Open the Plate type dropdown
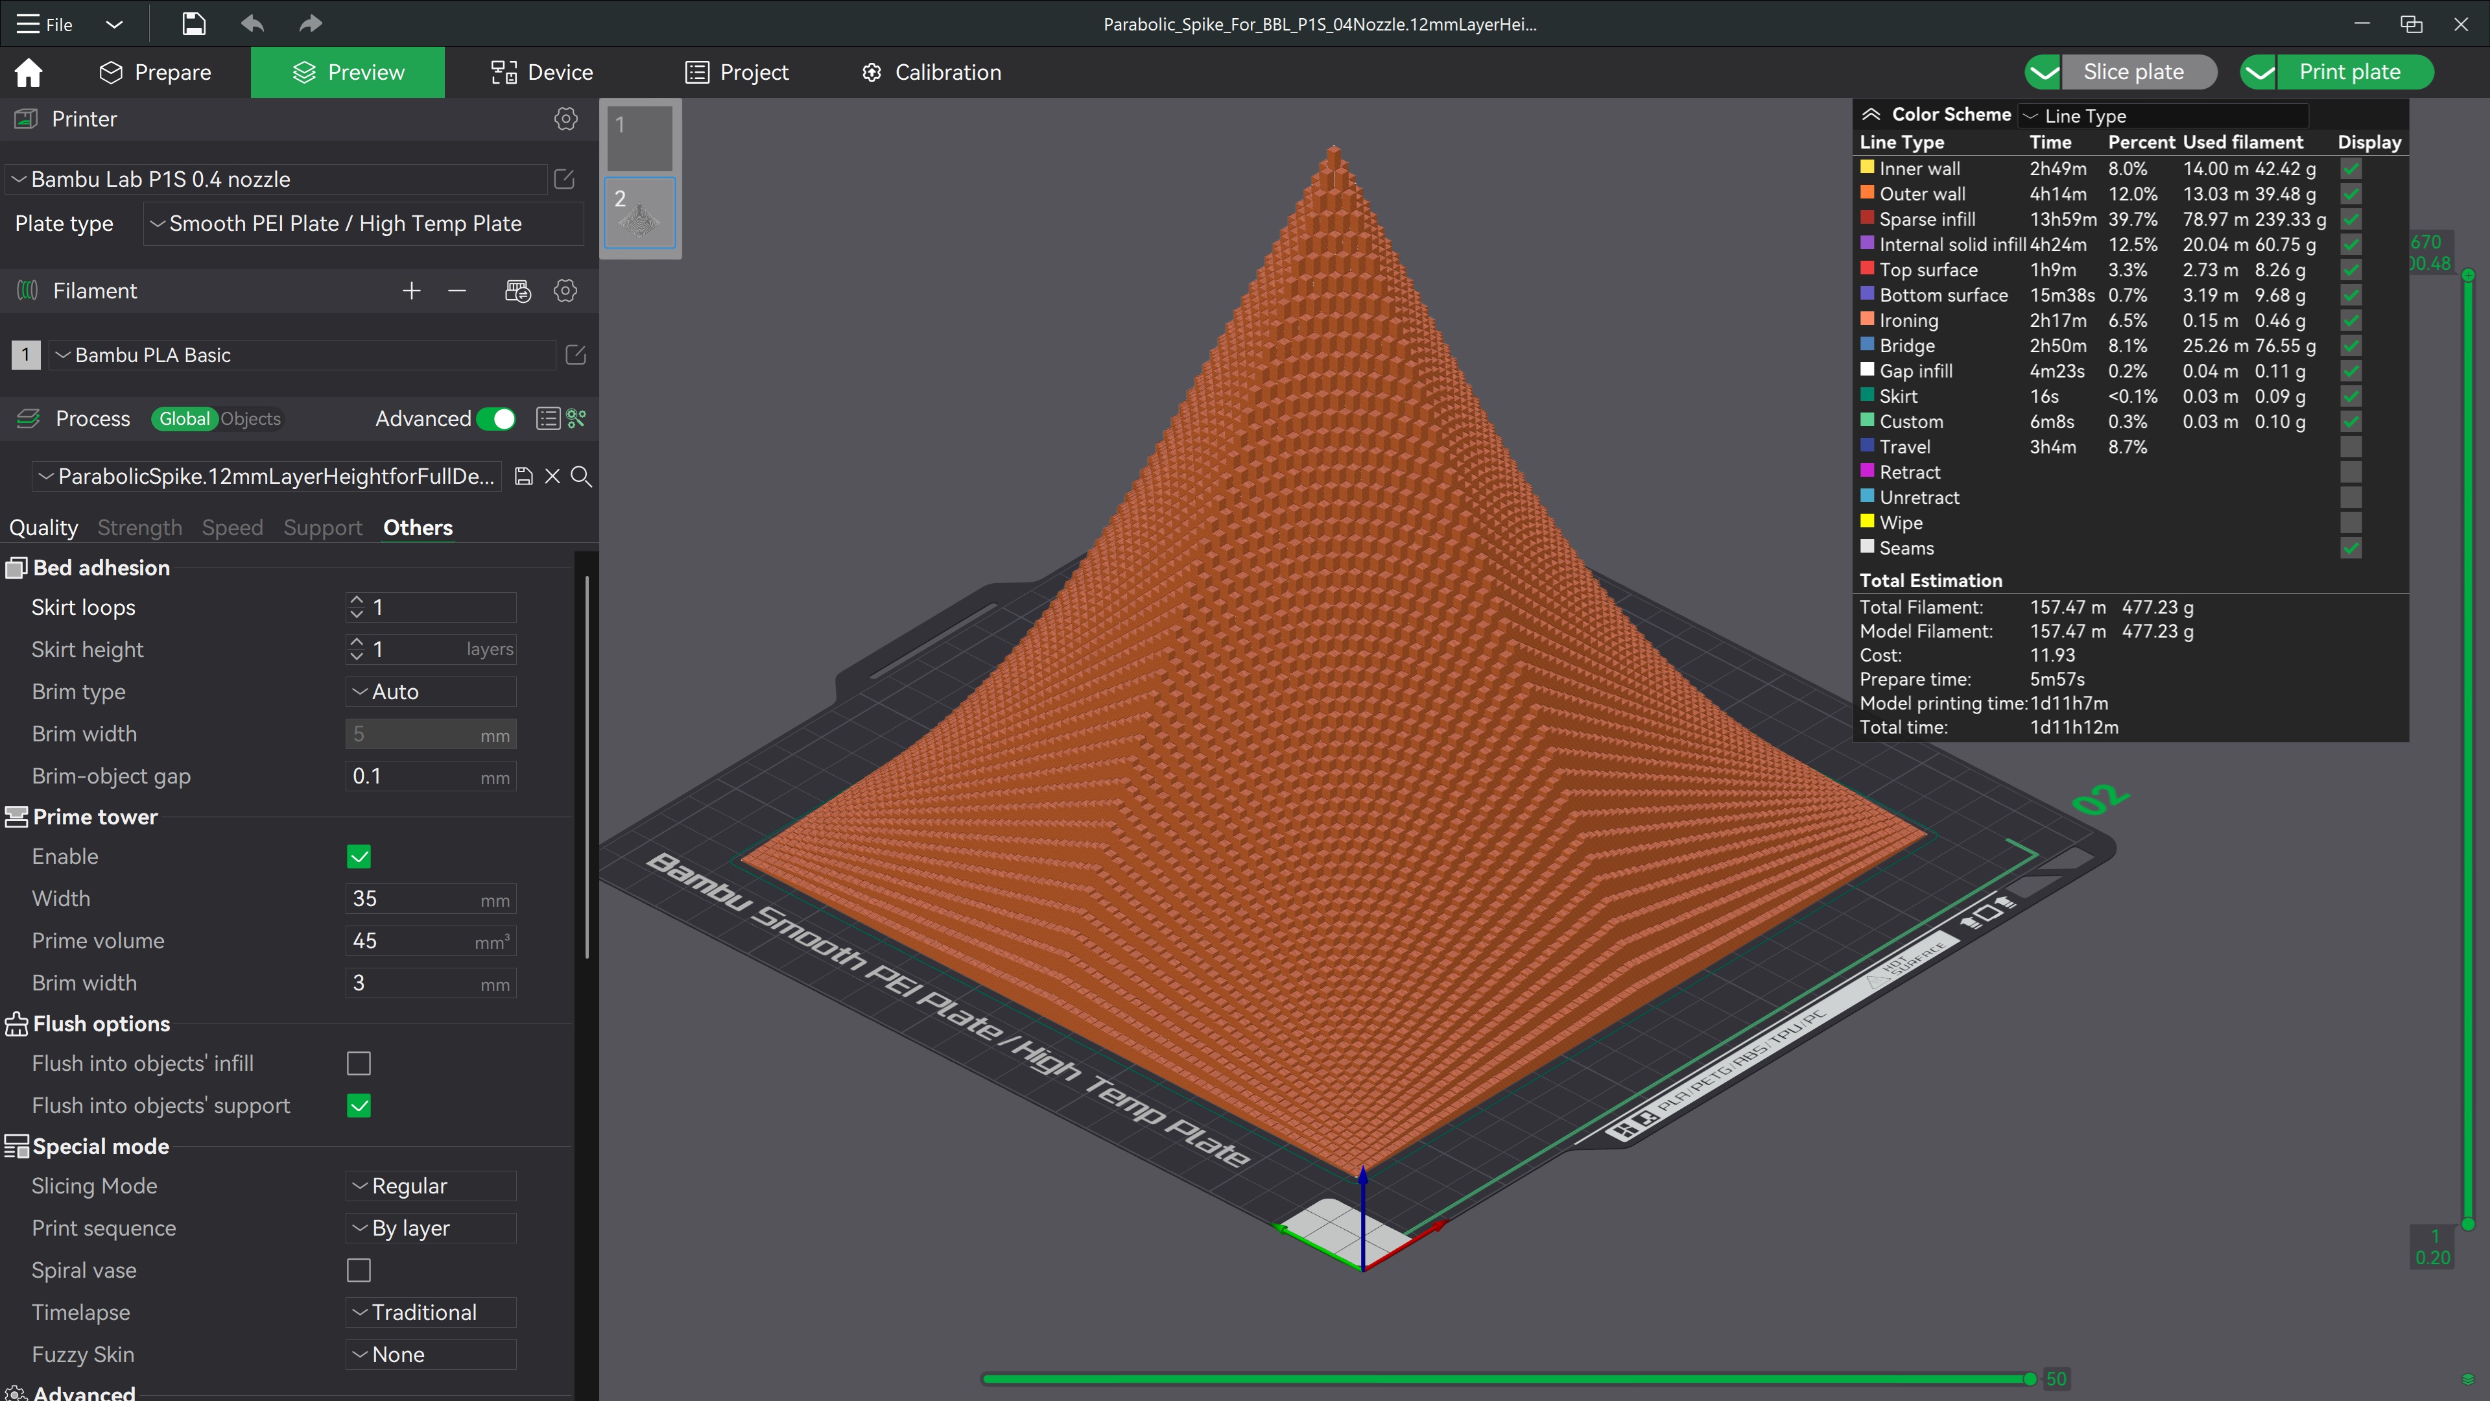The height and width of the screenshot is (1401, 2490). click(363, 223)
